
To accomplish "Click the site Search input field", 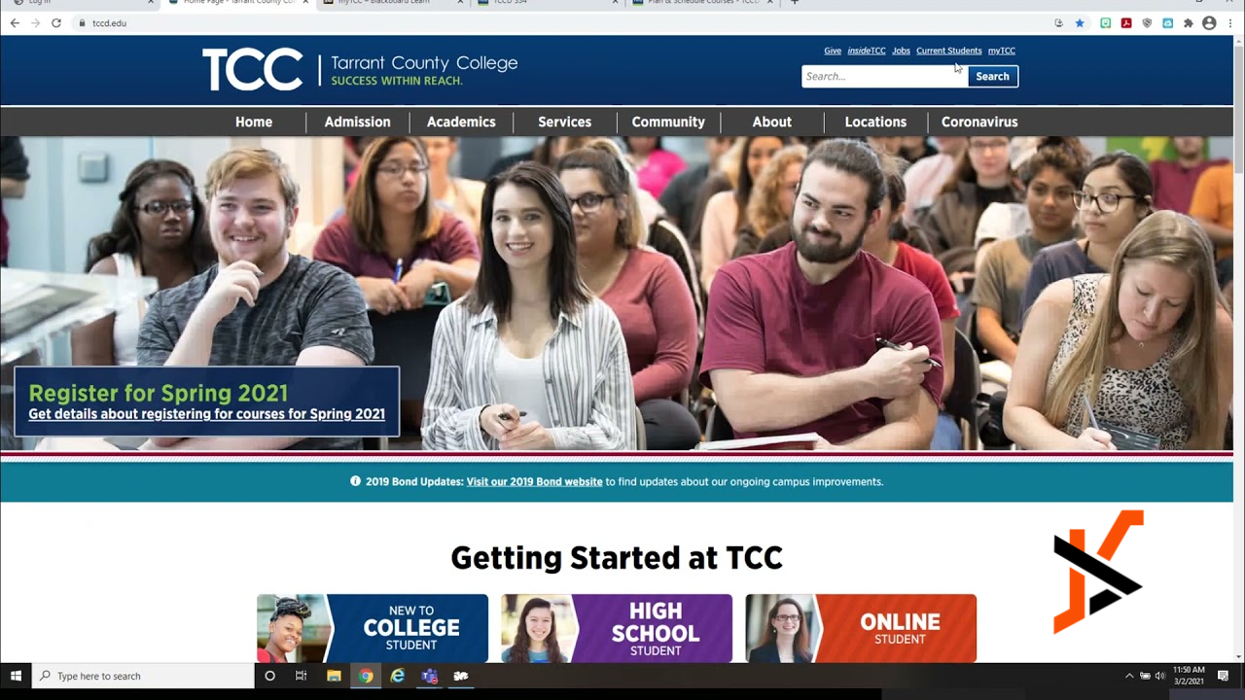I will coord(884,76).
